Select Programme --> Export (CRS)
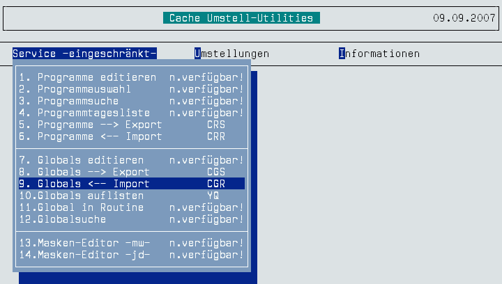 point(132,125)
